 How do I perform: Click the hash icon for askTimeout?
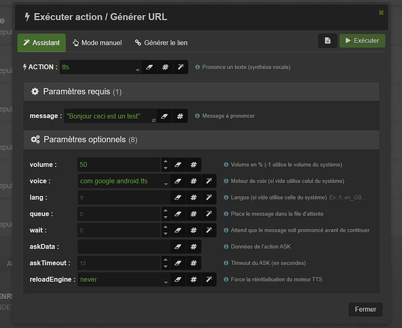coord(193,263)
